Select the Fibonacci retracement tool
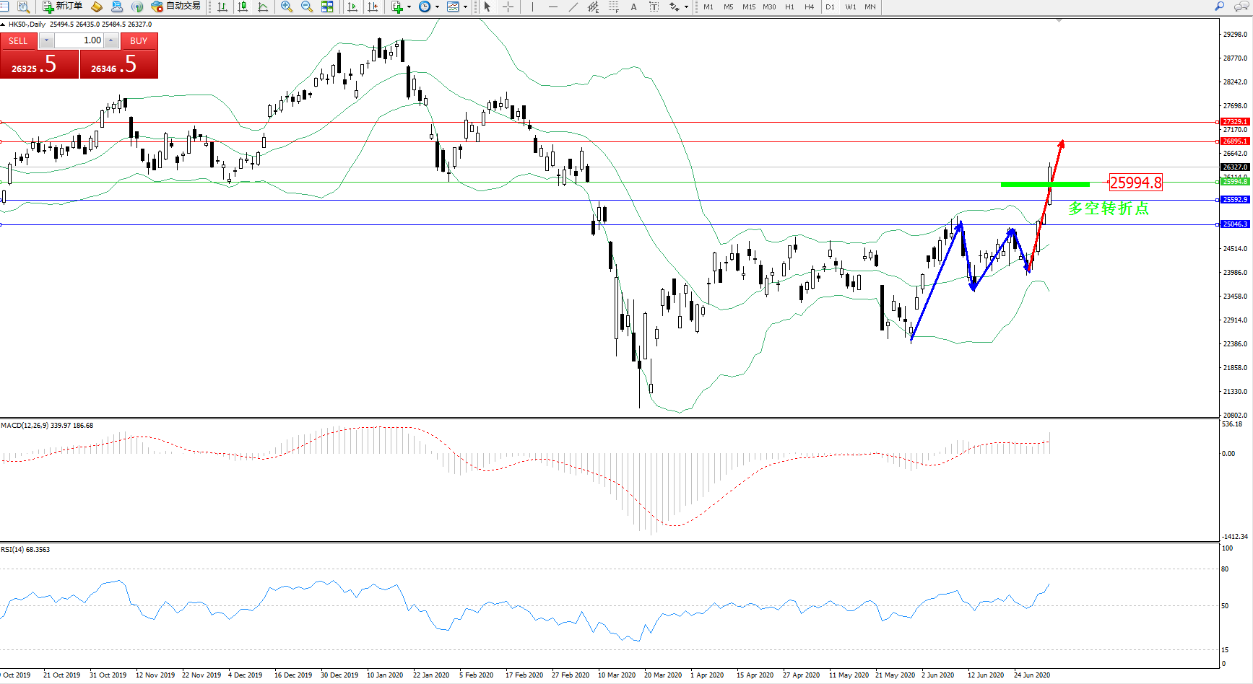The width and height of the screenshot is (1253, 684). coord(613,6)
